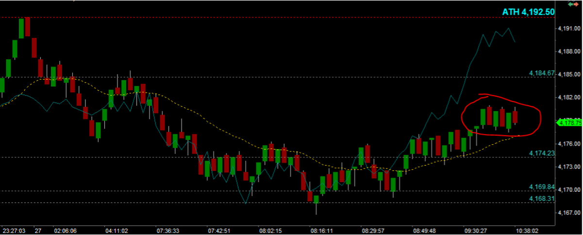Screen dimensions: 583x235
Task: Click the 10:38:02 time axis label
Action: point(528,231)
